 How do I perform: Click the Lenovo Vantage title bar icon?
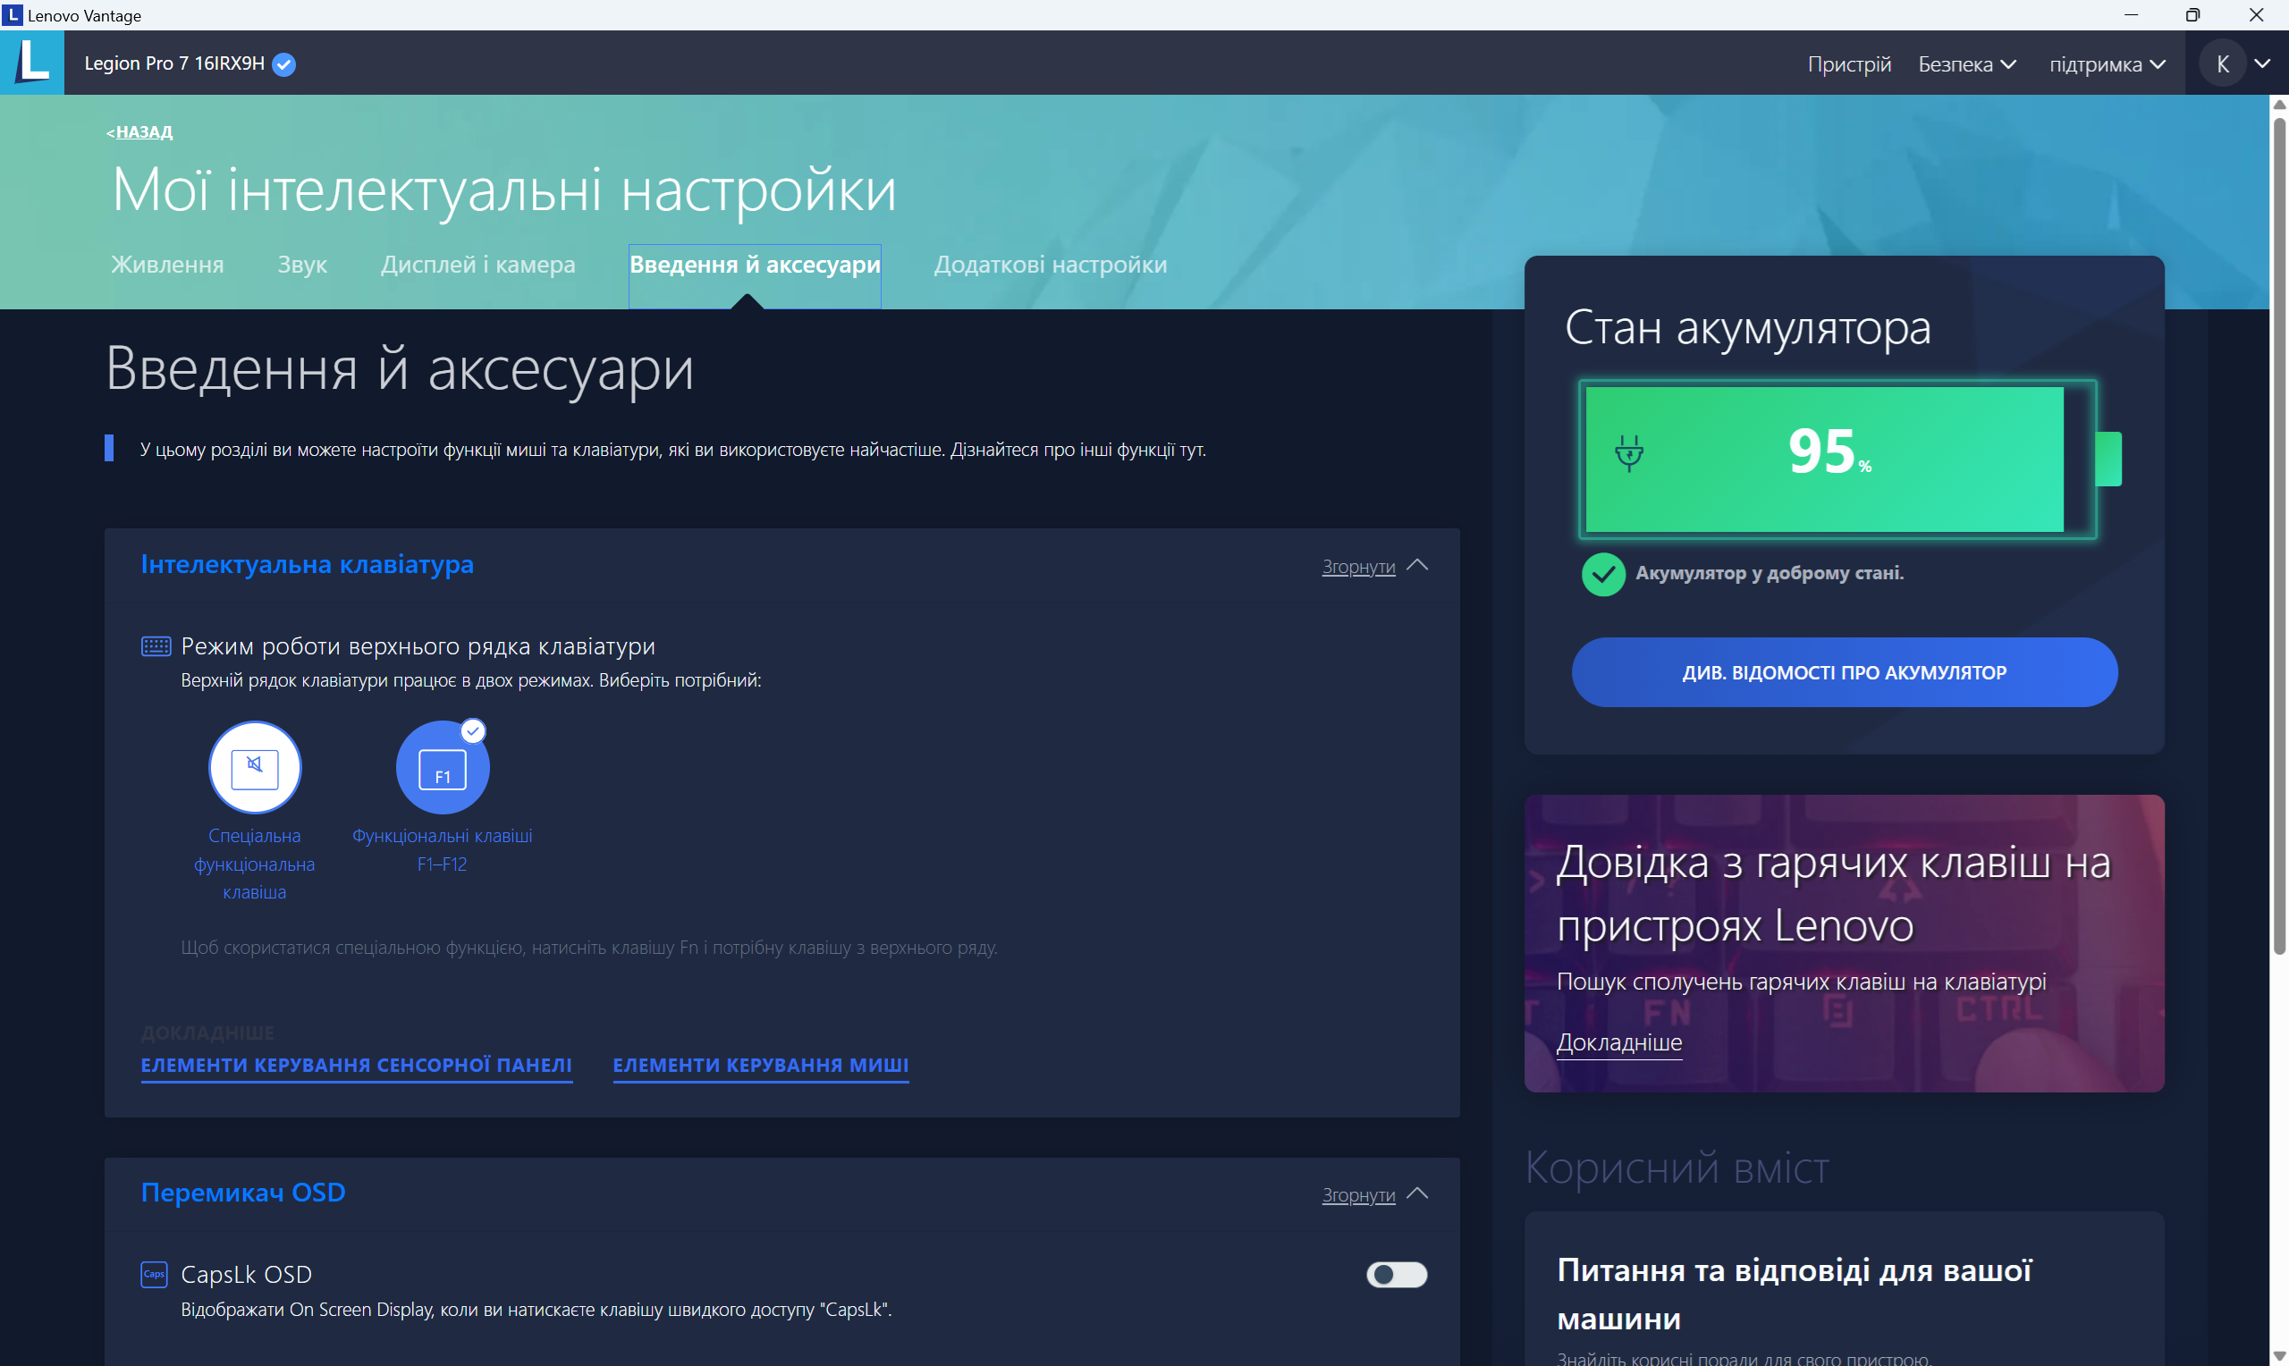[x=12, y=14]
